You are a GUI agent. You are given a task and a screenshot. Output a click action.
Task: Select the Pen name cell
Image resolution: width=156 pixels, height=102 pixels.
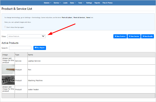(x=91, y=70)
